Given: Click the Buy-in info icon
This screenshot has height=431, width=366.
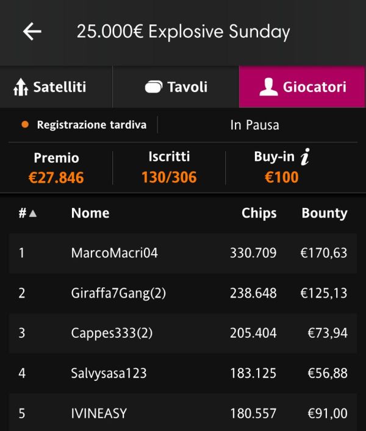Looking at the screenshot, I should click(x=305, y=157).
